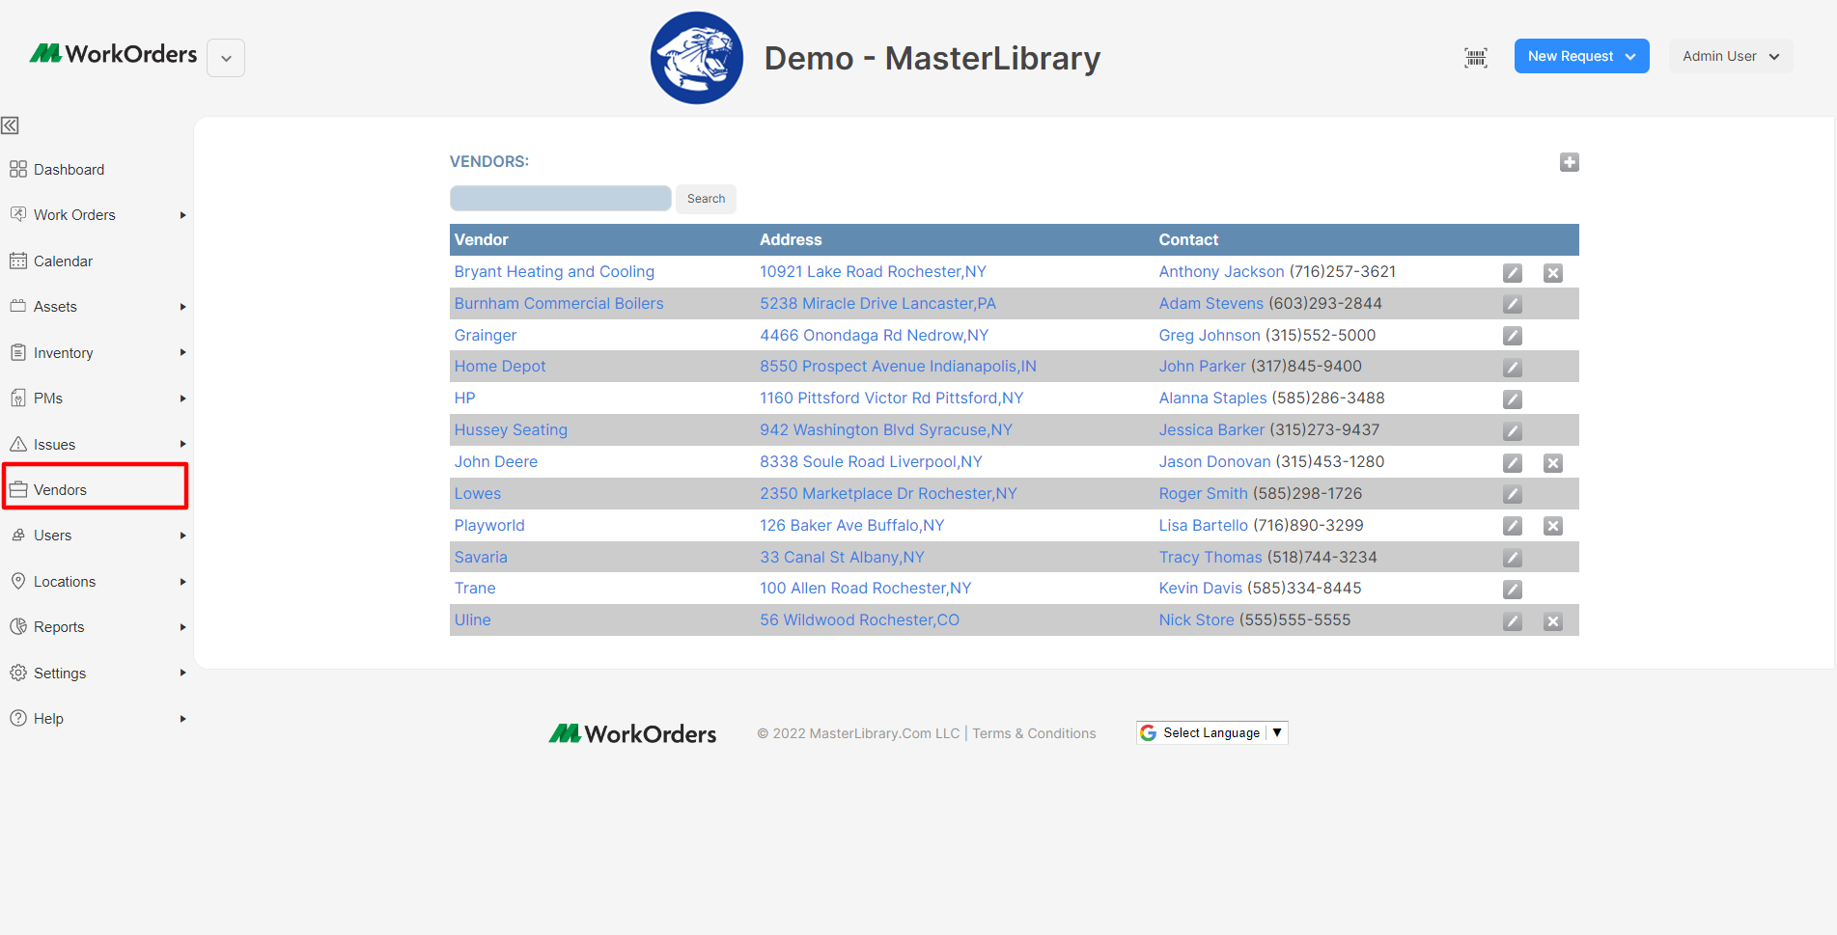The height and width of the screenshot is (935, 1837).
Task: Click address 5238 Miracle Drive Lancaster,PA
Action: pyautogui.click(x=877, y=304)
